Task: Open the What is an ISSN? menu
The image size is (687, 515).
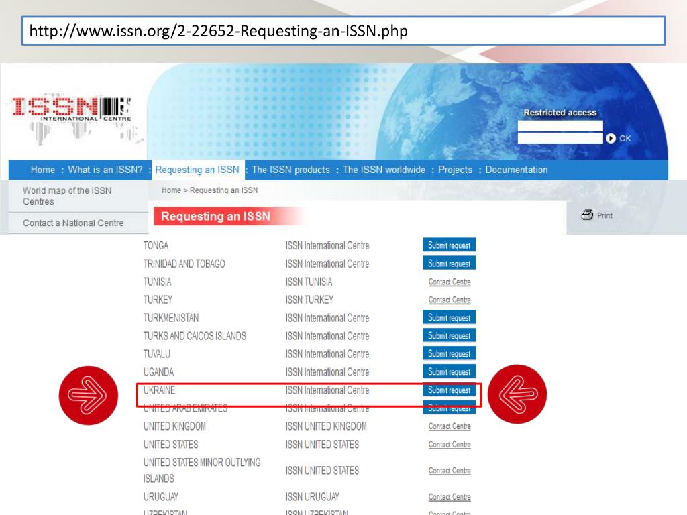Action: [105, 170]
